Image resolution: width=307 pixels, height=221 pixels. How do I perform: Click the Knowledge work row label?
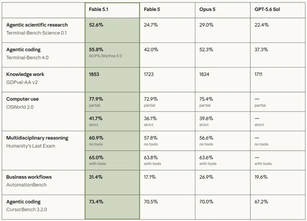pos(25,74)
